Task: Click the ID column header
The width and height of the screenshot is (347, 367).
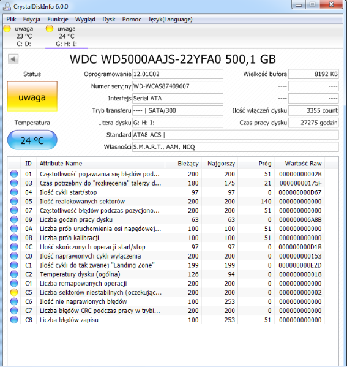Action: coord(28,164)
